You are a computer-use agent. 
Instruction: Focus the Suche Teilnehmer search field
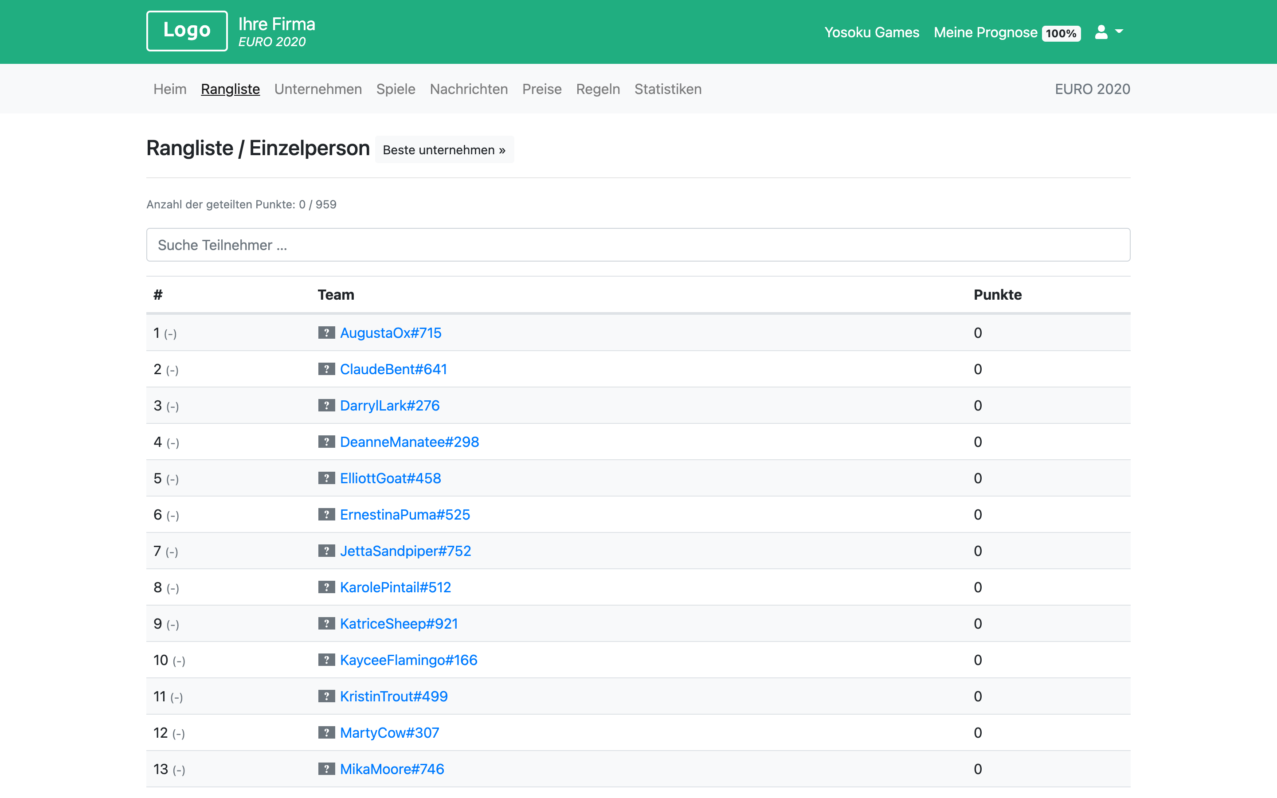point(638,245)
